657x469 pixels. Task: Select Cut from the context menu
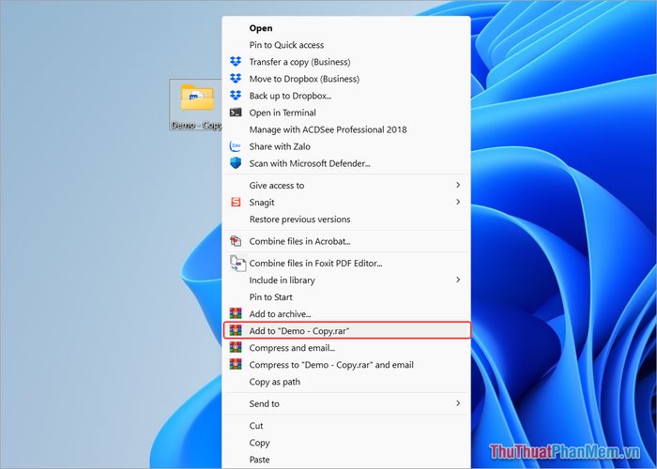(346, 426)
